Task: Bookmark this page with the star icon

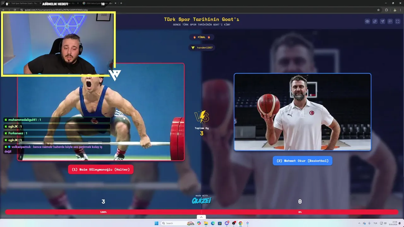Action: (x=378, y=10)
